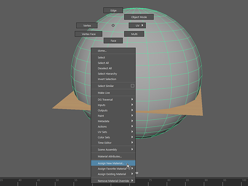Expand Assign Favorite Material submenu

point(113,169)
